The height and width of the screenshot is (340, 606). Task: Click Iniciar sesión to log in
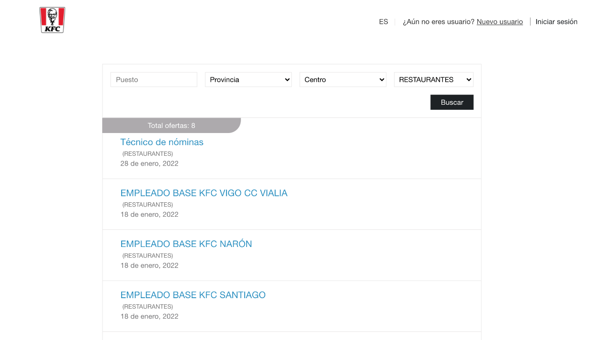(x=557, y=22)
